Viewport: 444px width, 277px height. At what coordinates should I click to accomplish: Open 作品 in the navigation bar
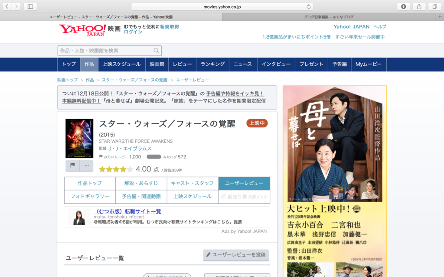[x=89, y=64]
